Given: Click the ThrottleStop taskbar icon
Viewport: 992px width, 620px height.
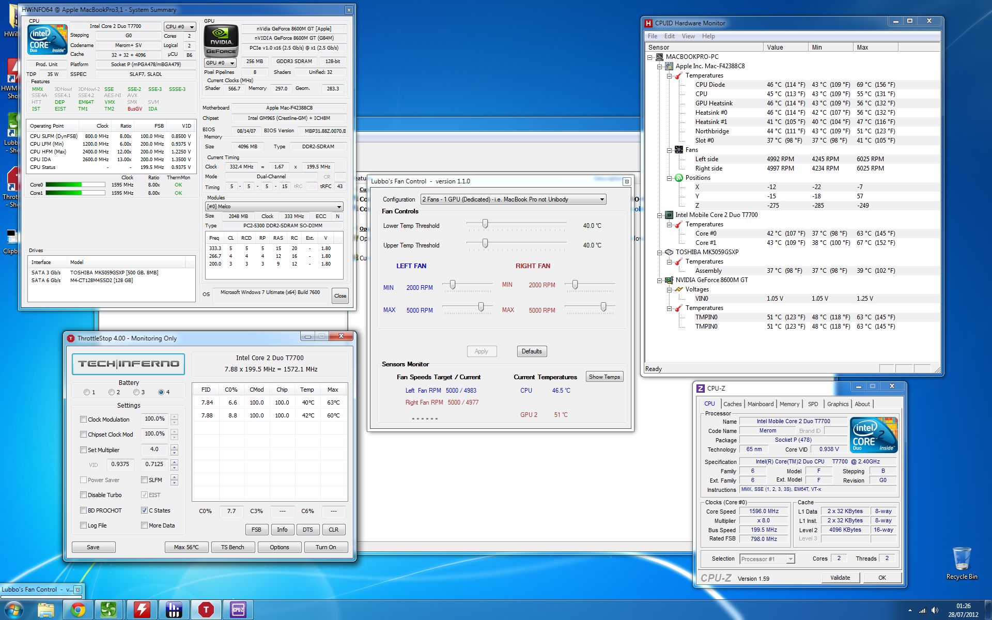Looking at the screenshot, I should pyautogui.click(x=206, y=610).
